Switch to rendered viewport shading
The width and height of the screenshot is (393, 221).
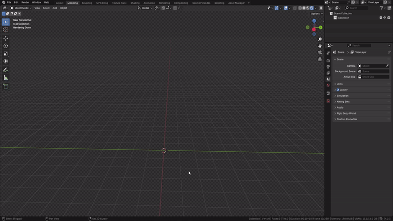[x=312, y=8]
